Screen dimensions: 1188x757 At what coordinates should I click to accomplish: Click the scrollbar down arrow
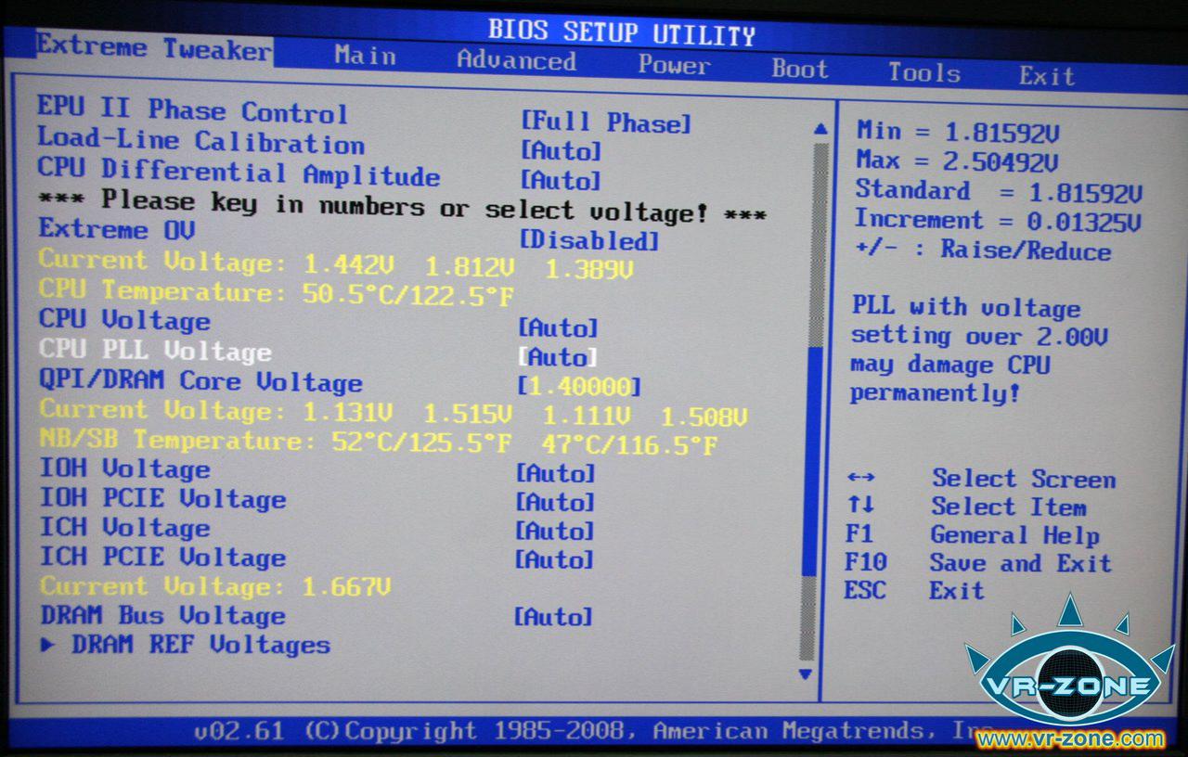pyautogui.click(x=806, y=674)
